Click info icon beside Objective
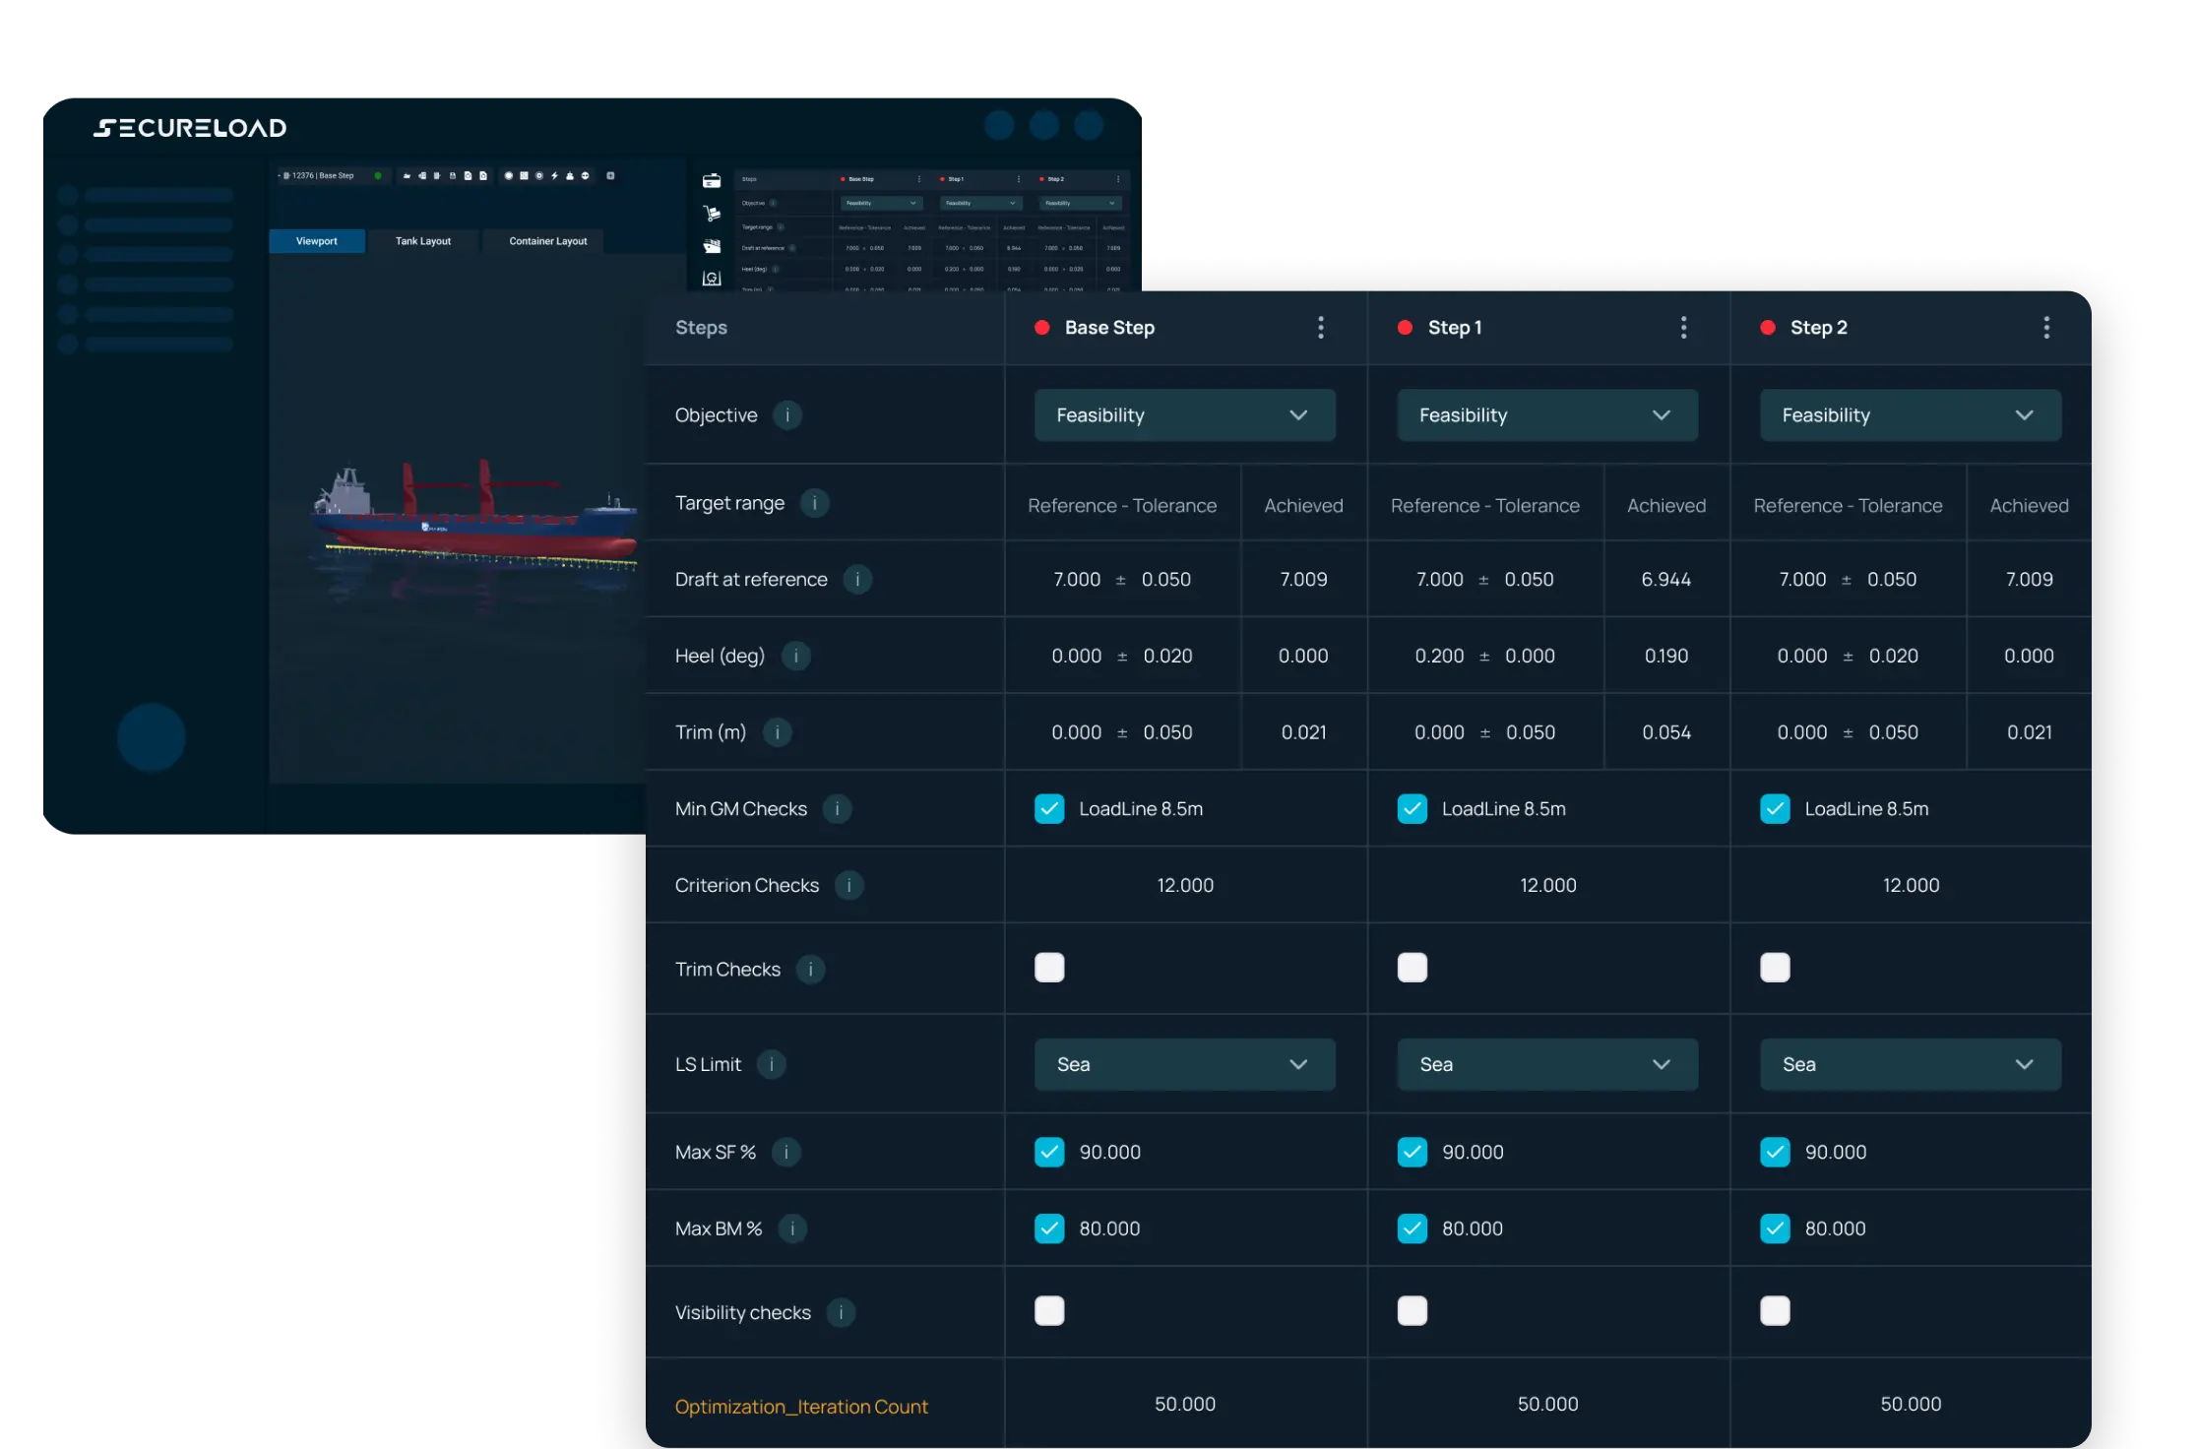 (787, 415)
